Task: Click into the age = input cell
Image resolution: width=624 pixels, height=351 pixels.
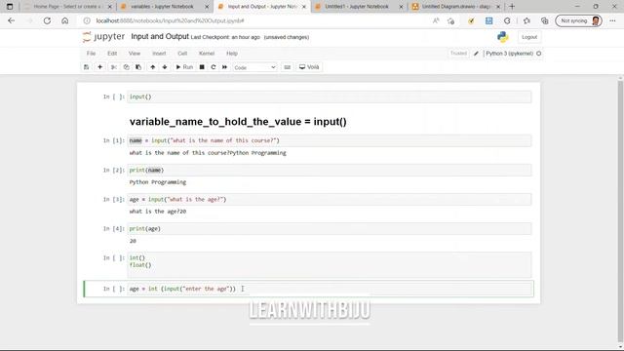Action: pyautogui.click(x=330, y=199)
